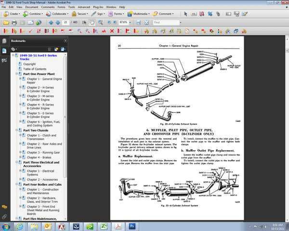Viewport: 289px width, 231px height.
Task: Open the Attachments paperclip panel
Action: [x=4, y=217]
